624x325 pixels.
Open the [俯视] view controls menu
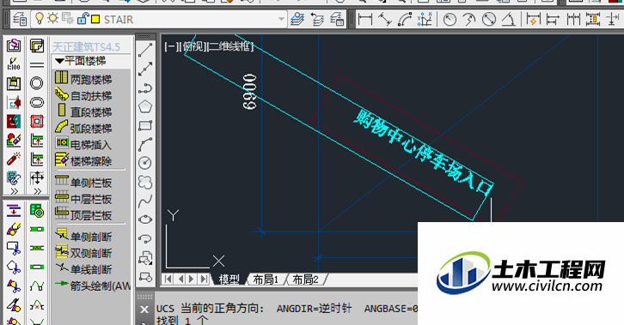pyautogui.click(x=193, y=47)
